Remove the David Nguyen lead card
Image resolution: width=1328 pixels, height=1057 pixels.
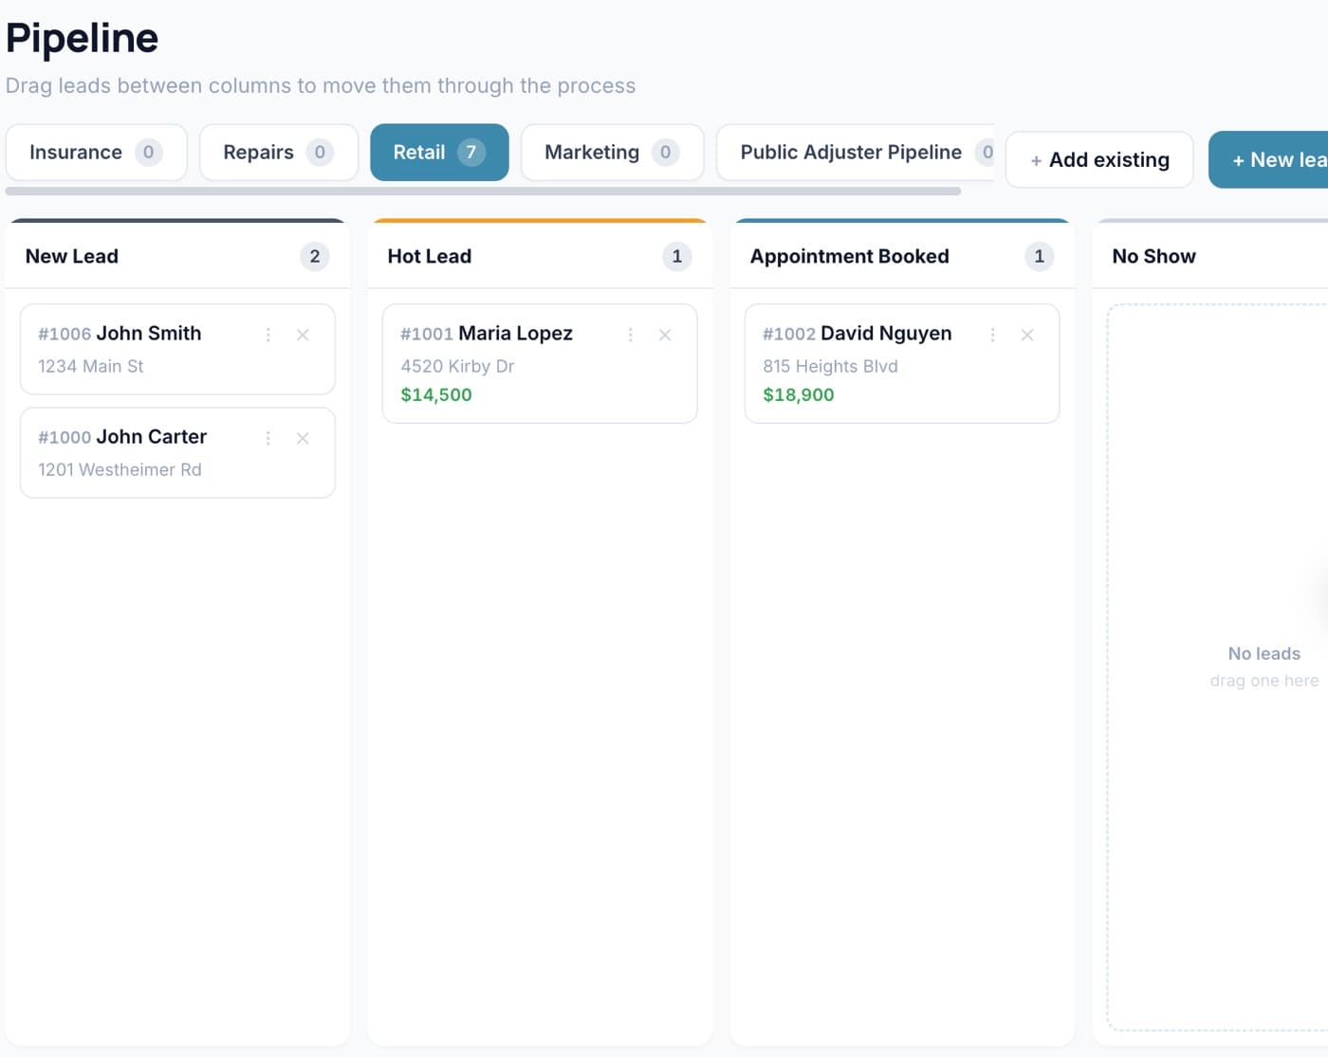coord(1027,335)
